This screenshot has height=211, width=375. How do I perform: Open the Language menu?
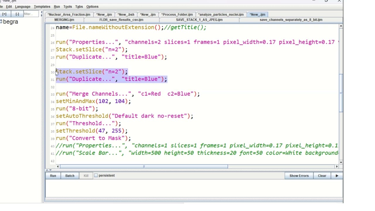pos(23,6)
